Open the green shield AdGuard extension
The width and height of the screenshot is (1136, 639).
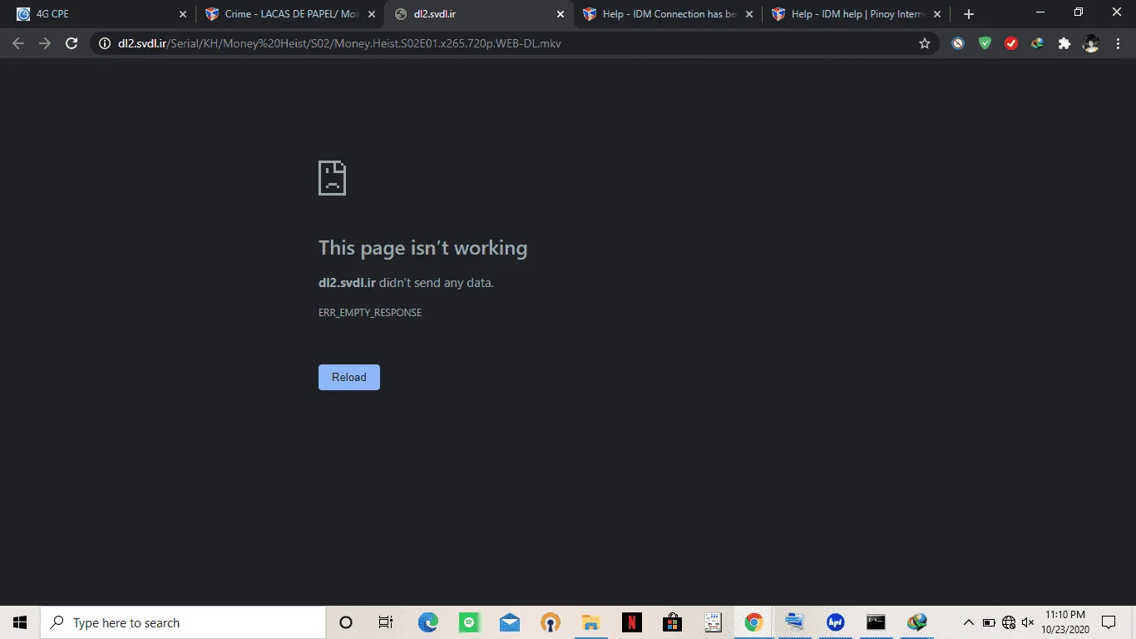click(x=985, y=43)
